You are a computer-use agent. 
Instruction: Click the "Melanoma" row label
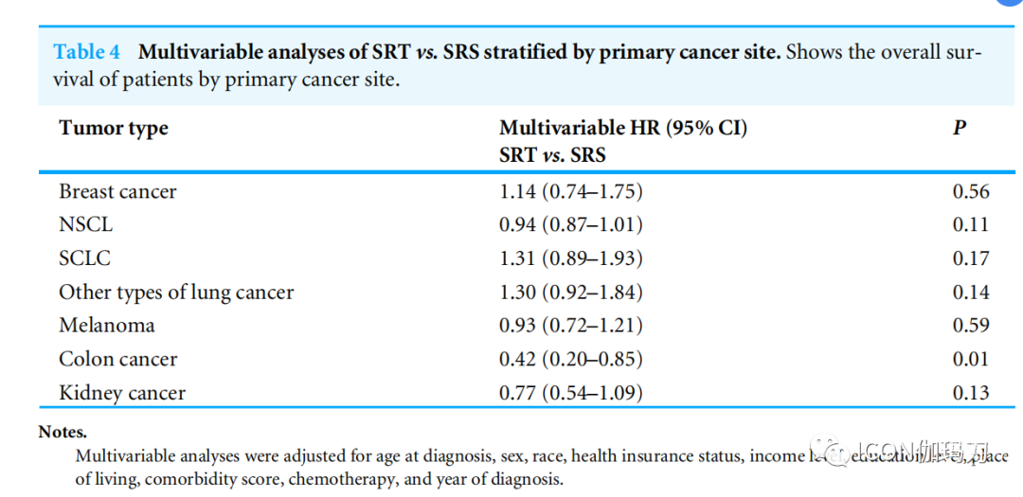pos(106,325)
